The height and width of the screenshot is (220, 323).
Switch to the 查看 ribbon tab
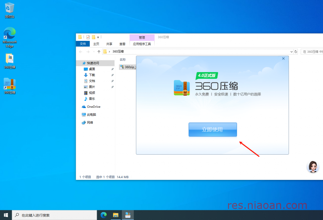point(122,44)
